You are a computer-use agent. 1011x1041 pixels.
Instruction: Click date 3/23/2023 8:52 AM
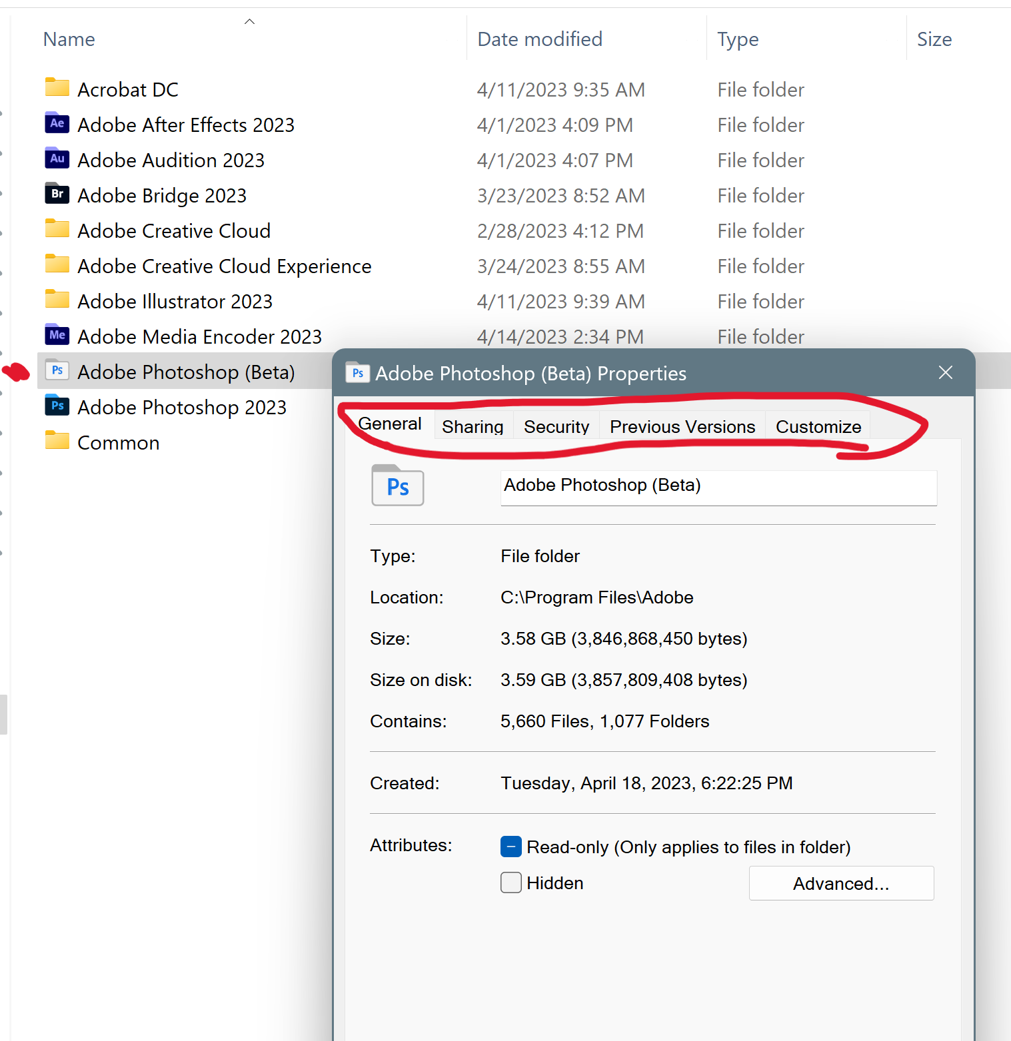(x=561, y=195)
